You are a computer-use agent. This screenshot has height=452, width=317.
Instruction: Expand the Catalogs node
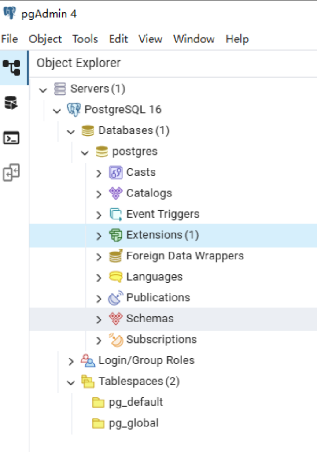99,194
